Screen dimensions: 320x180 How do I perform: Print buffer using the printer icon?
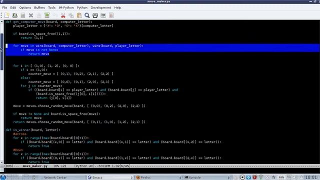tap(95, 15)
